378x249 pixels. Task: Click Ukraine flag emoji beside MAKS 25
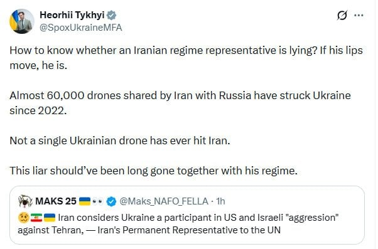click(85, 201)
